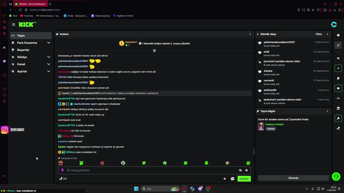Open the info icon in right sidebar
This screenshot has height=193, width=344.
(x=338, y=35)
